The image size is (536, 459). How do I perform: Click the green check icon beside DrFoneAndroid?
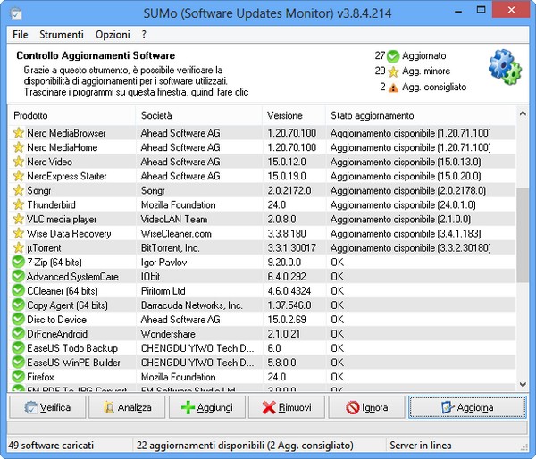18,334
